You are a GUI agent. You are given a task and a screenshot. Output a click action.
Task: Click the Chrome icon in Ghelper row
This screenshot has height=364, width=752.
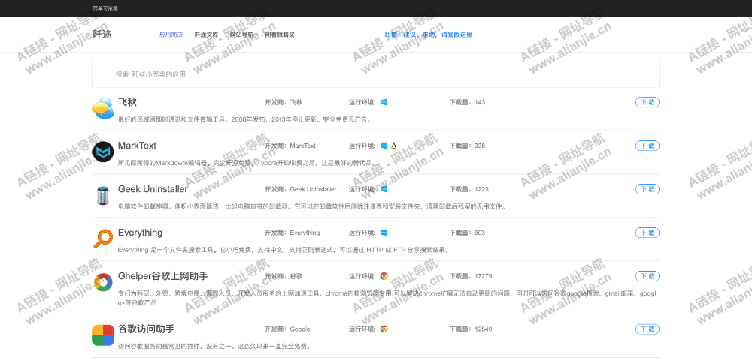coord(384,276)
